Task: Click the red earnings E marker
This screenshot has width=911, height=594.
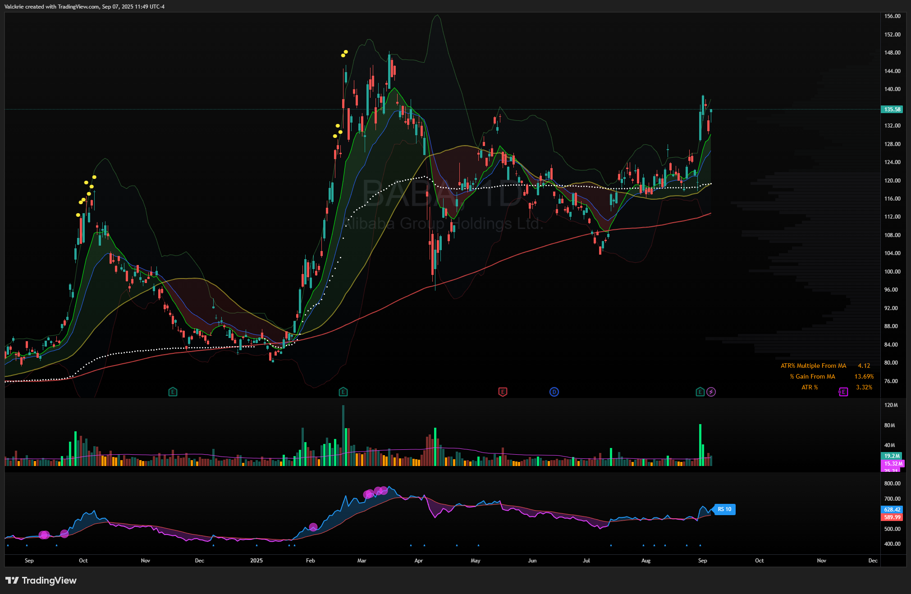Action: pyautogui.click(x=503, y=392)
